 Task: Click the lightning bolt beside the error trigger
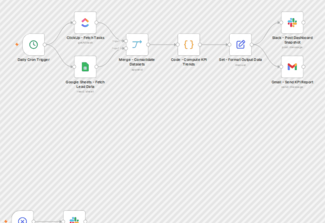tap(6, 221)
